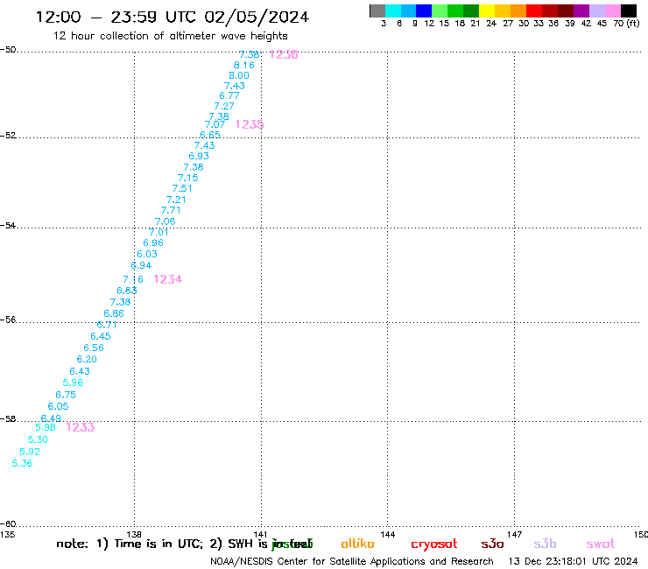Select the longitude axis label '147'
This screenshot has height=569, width=648.
[x=515, y=535]
